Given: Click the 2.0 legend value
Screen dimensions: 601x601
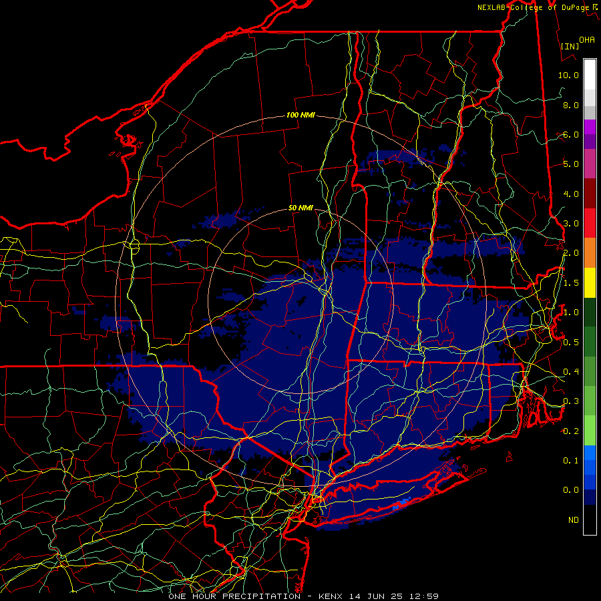Looking at the screenshot, I should [571, 253].
